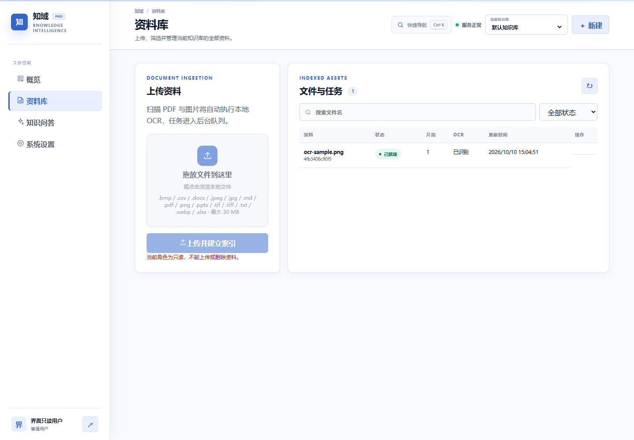Click timestamp 2026/10/10 15:04:51
This screenshot has width=634, height=440.
pos(513,152)
